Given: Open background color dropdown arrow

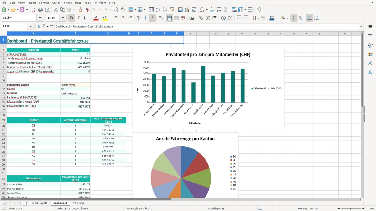Looking at the screenshot, I should click(110, 18).
